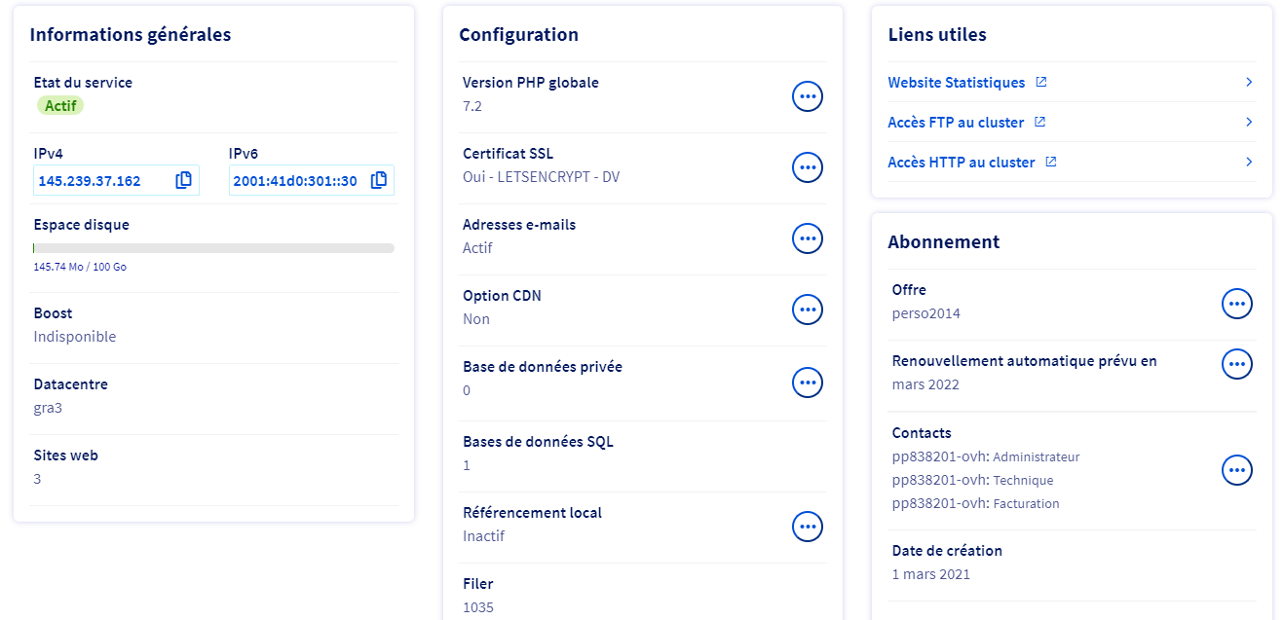Click the chevron beside Accès FTP au cluster
Viewport: 1283px width, 620px height.
pyautogui.click(x=1248, y=123)
